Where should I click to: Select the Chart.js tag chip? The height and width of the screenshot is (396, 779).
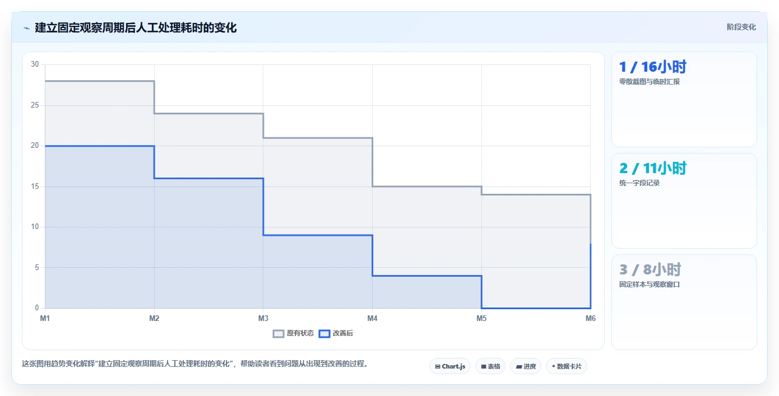point(450,366)
